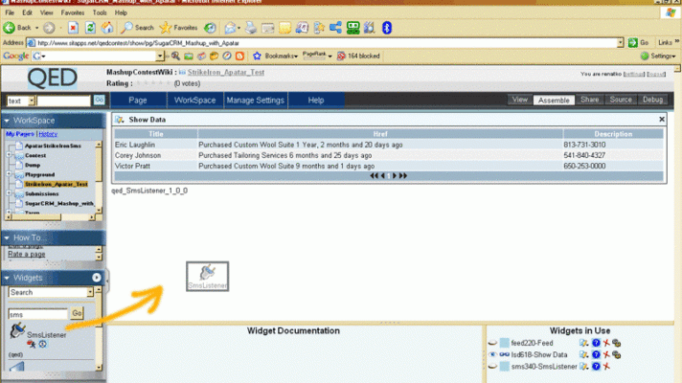Image resolution: width=682 pixels, height=383 pixels.
Task: Toggle visibility eye for sms340-SmsListener
Action: [492, 367]
